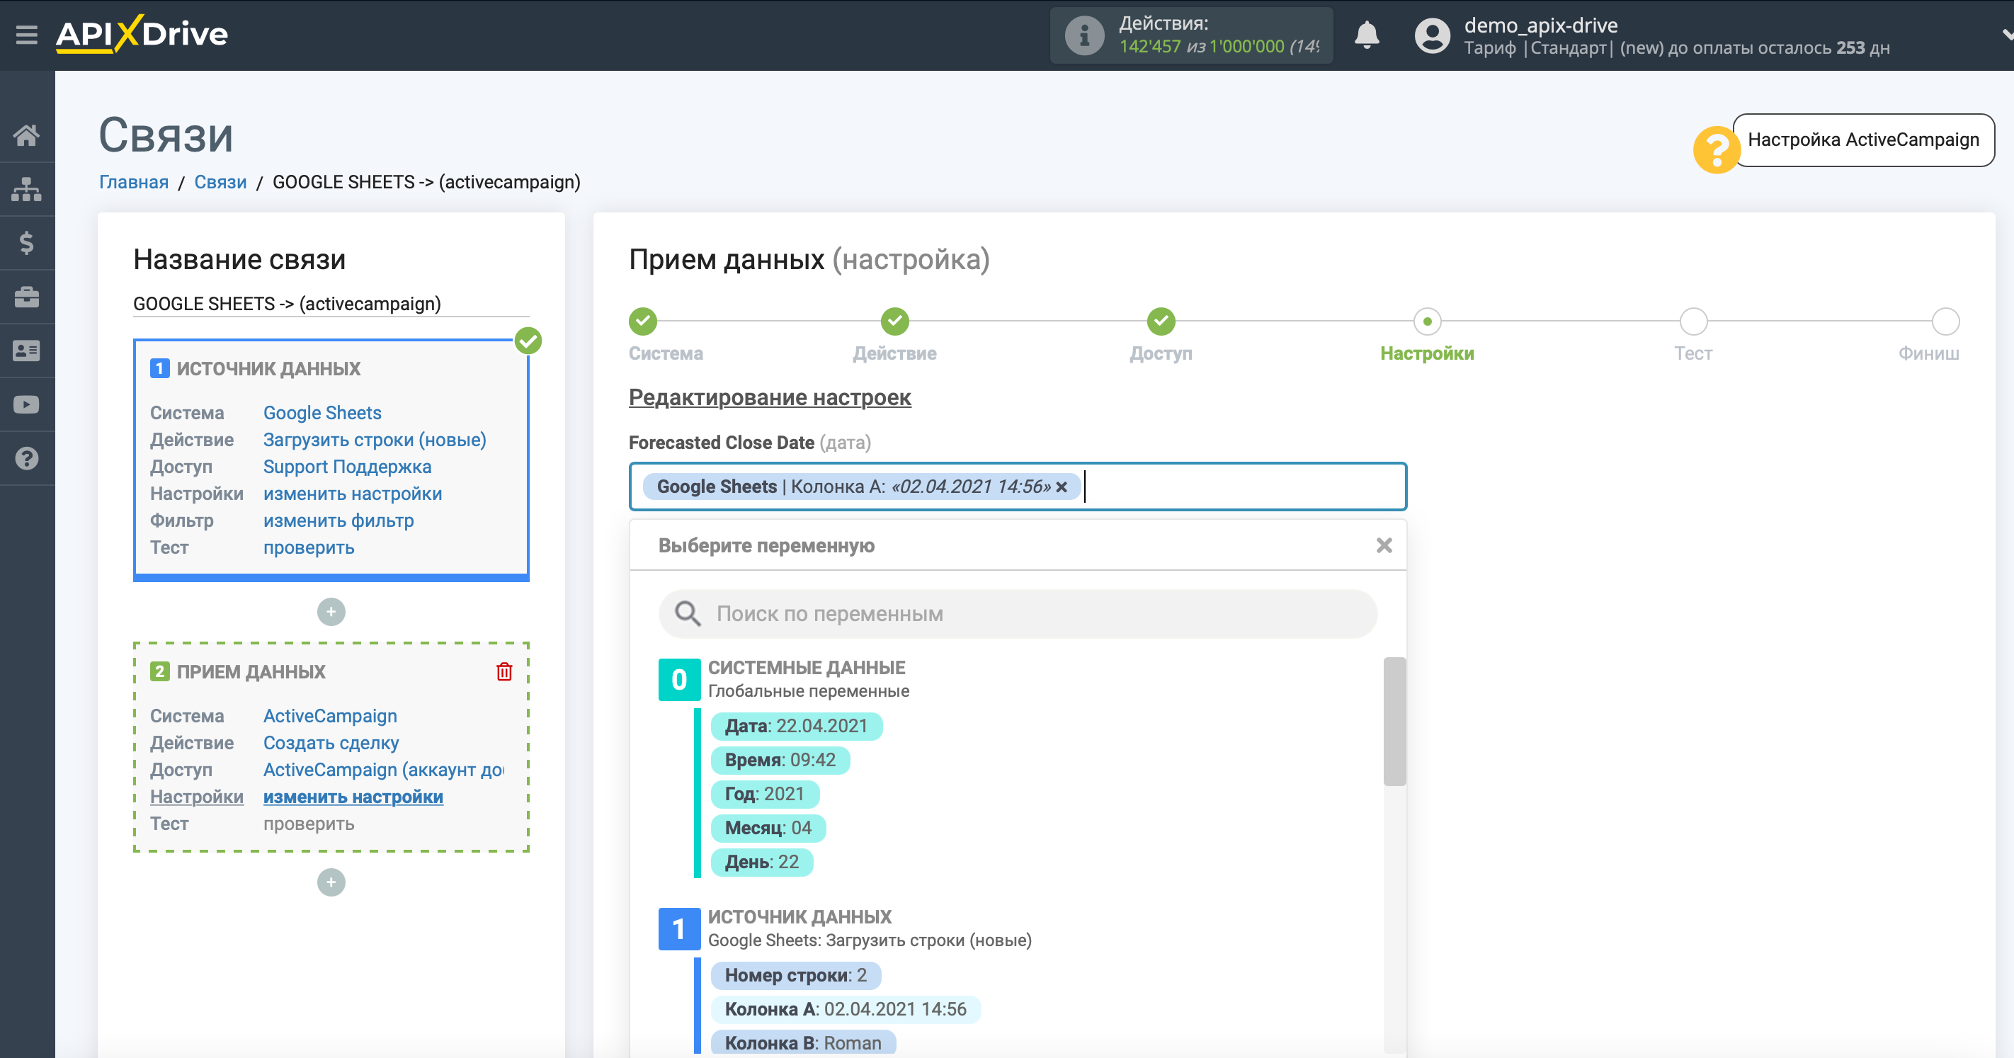
Task: Open Настройка ActiveCampaign help button
Action: click(x=1863, y=140)
